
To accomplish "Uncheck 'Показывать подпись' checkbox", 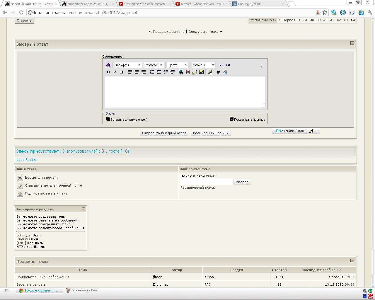I will pyautogui.click(x=231, y=119).
